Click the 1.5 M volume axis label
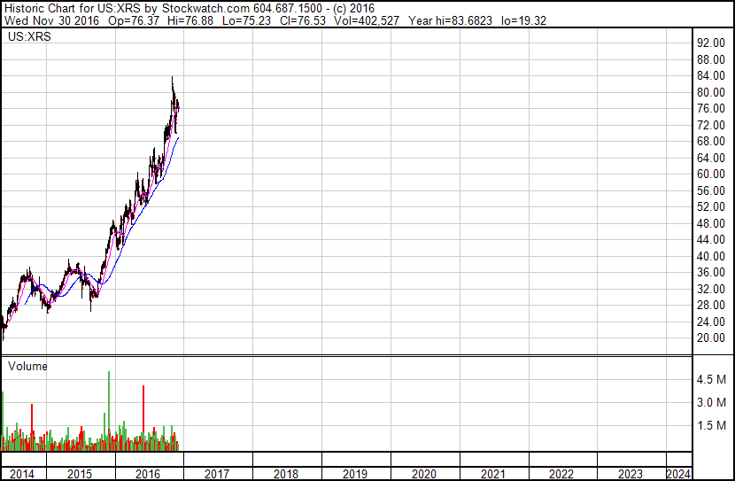The image size is (735, 481). click(x=711, y=425)
